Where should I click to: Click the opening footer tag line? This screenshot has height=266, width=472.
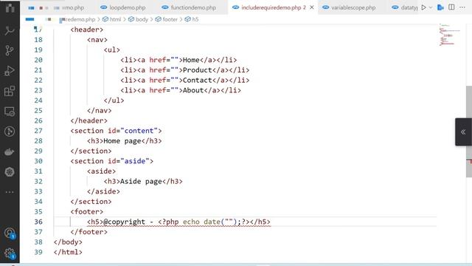point(87,212)
